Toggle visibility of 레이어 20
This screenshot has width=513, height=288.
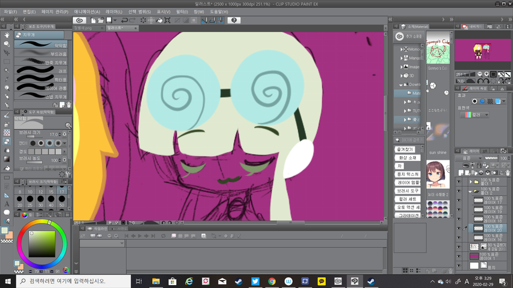[x=459, y=228]
